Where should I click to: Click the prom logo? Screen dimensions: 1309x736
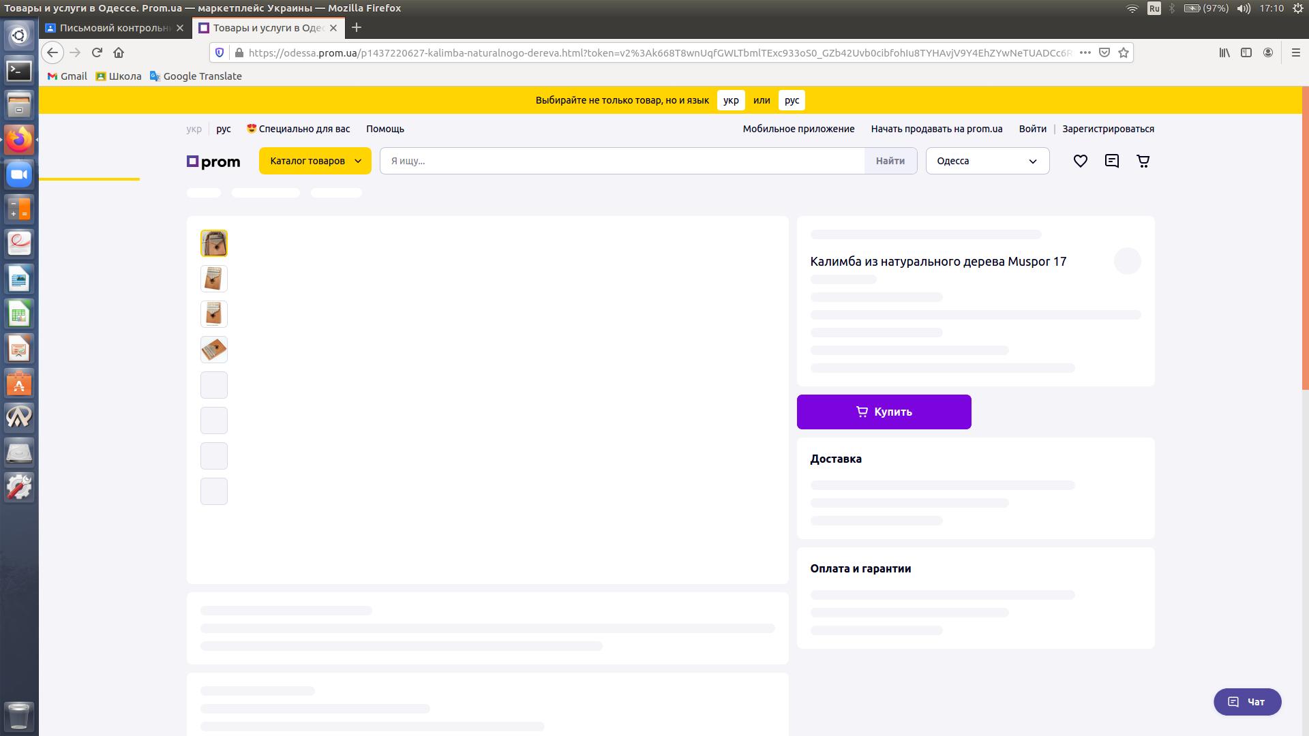213,162
